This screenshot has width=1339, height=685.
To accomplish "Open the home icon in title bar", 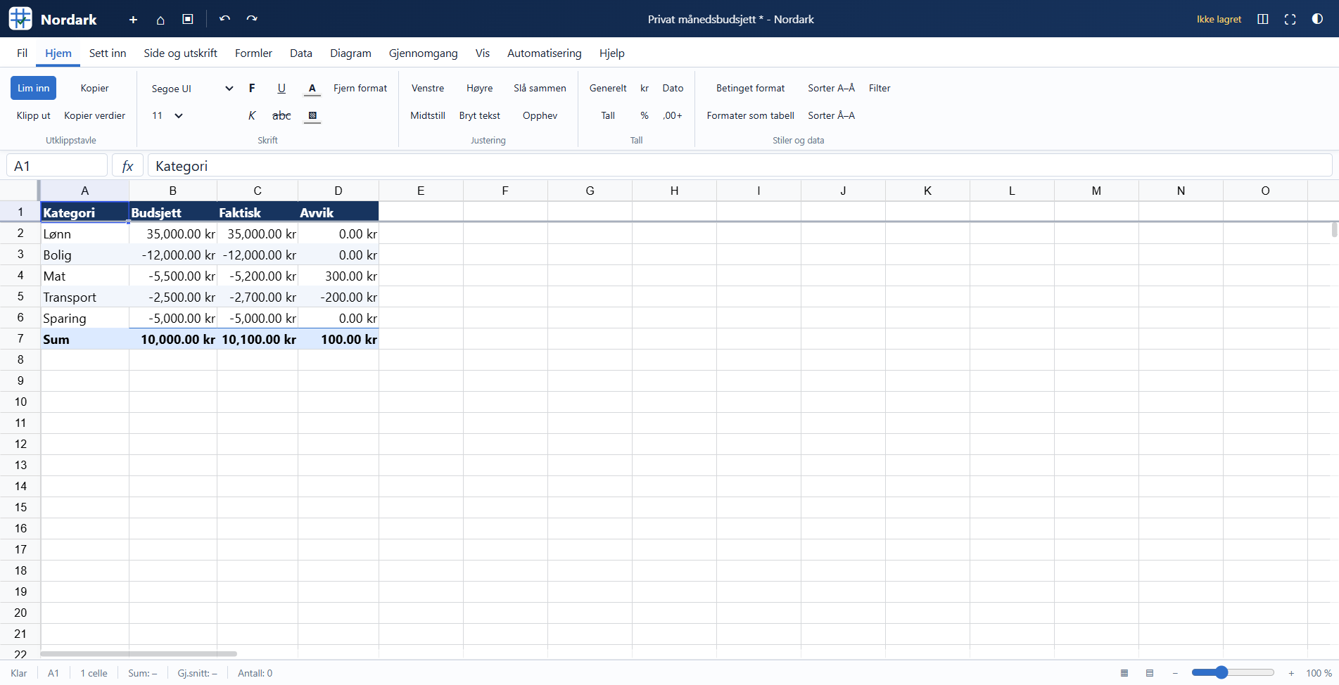I will [160, 20].
